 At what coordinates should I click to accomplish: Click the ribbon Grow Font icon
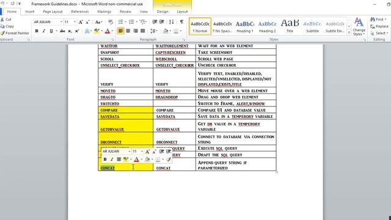[81, 22]
